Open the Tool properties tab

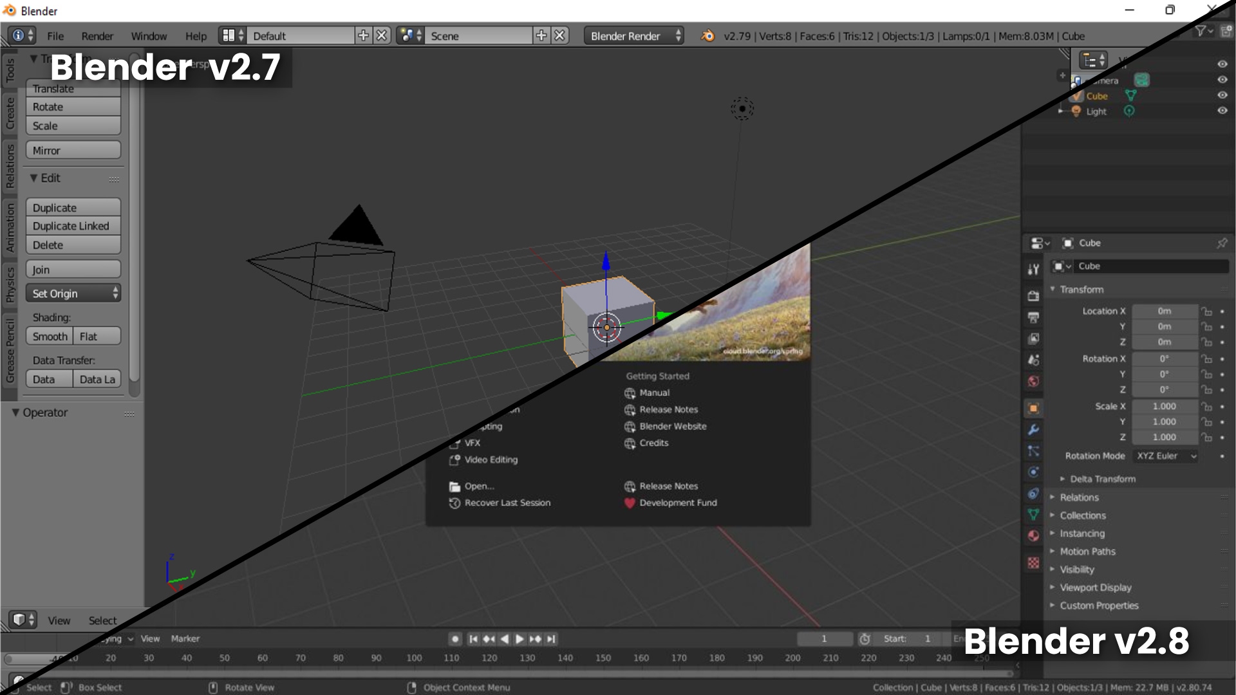pyautogui.click(x=1033, y=270)
